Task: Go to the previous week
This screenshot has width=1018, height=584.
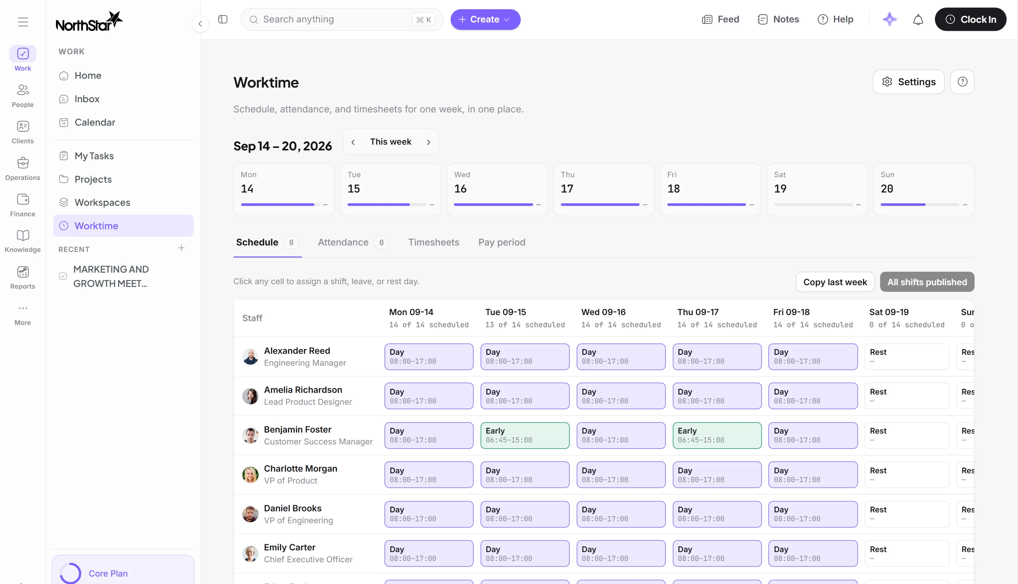Action: click(353, 142)
